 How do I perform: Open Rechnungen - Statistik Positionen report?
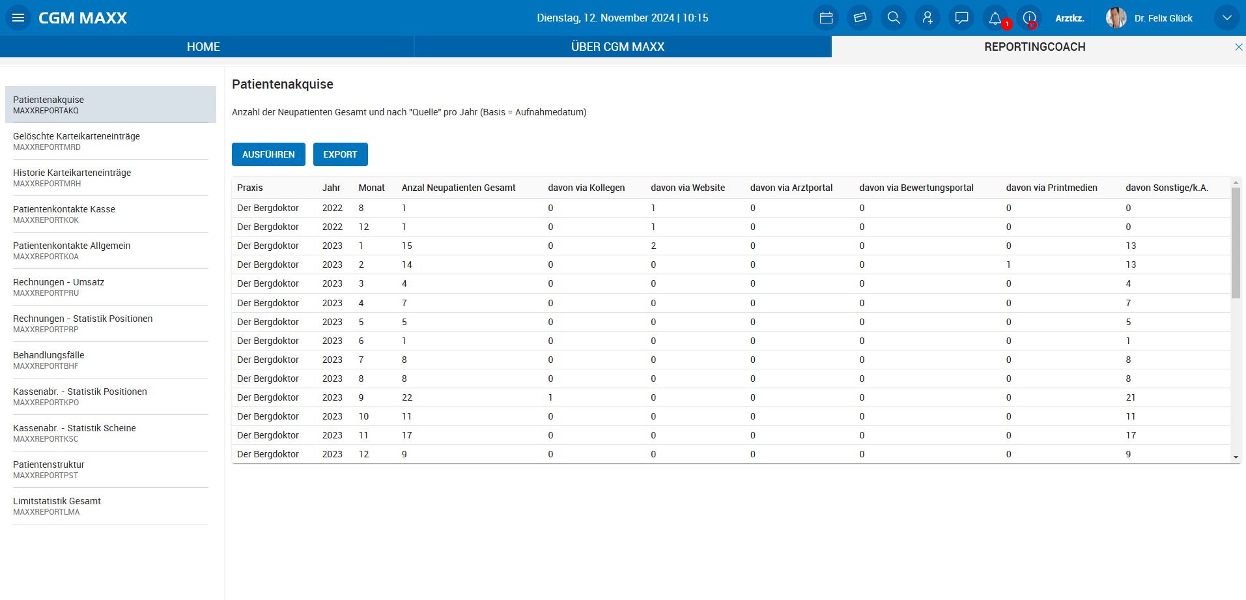coord(111,323)
